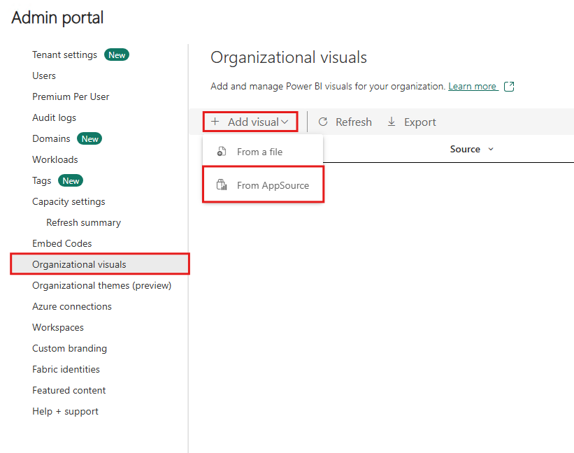Select the Export download icon

click(392, 122)
